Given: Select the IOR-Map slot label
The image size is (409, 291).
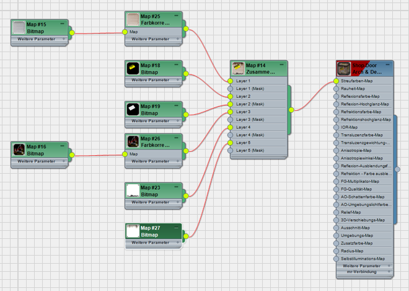Looking at the screenshot, I should click(x=350, y=127).
